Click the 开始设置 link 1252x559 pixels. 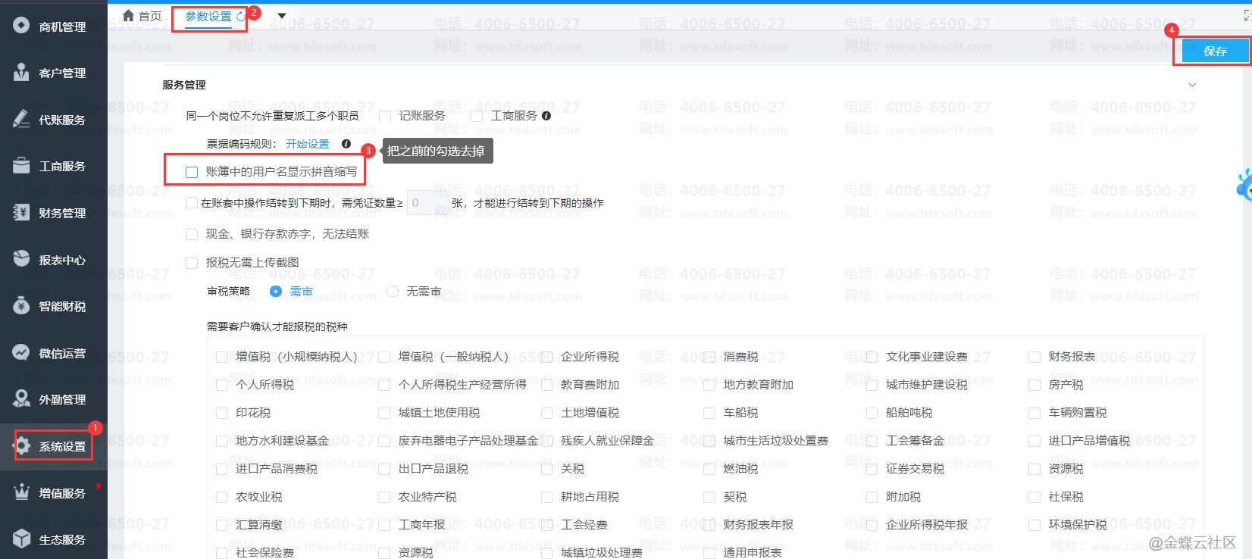point(307,144)
